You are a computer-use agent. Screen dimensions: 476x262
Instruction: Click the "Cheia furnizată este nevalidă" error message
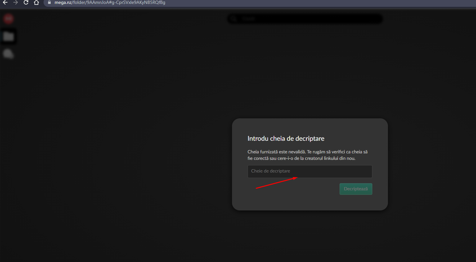tap(308, 155)
